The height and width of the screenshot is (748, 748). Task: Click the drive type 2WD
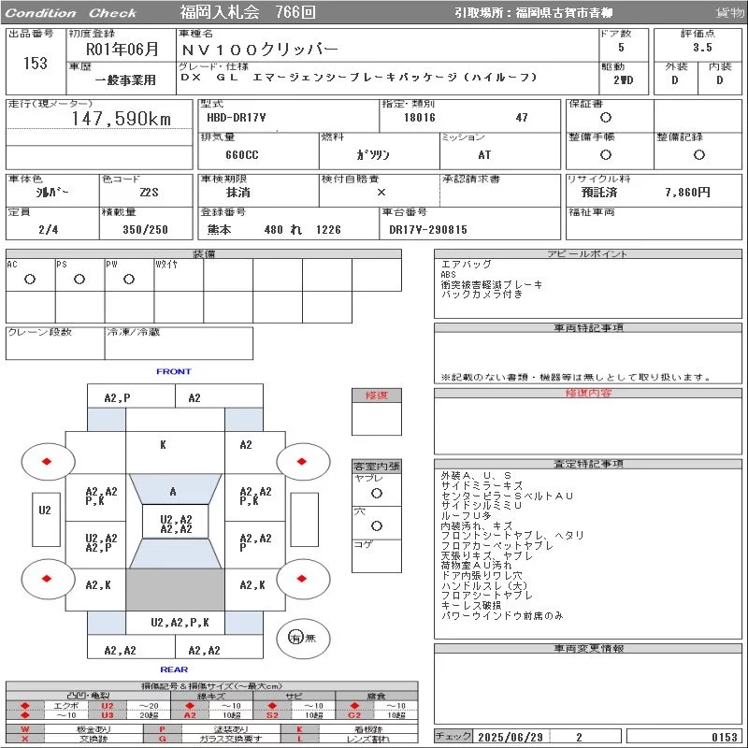tap(623, 80)
